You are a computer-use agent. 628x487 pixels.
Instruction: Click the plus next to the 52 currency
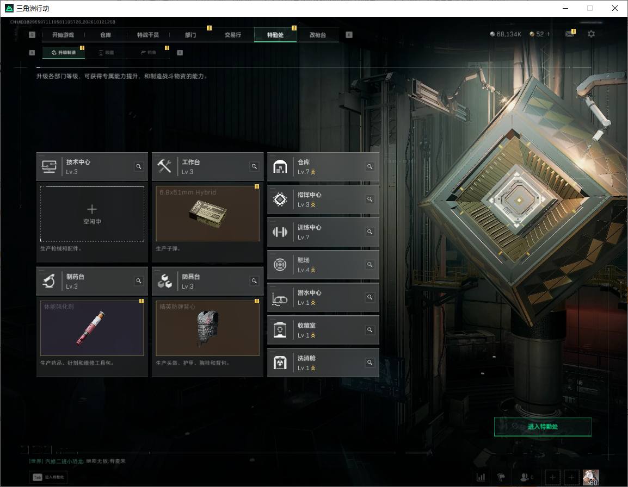point(549,34)
